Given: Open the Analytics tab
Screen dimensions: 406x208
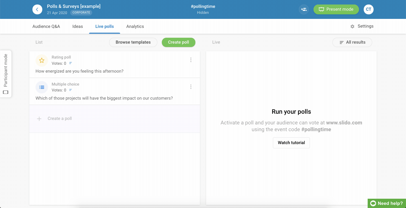Looking at the screenshot, I should (x=135, y=26).
